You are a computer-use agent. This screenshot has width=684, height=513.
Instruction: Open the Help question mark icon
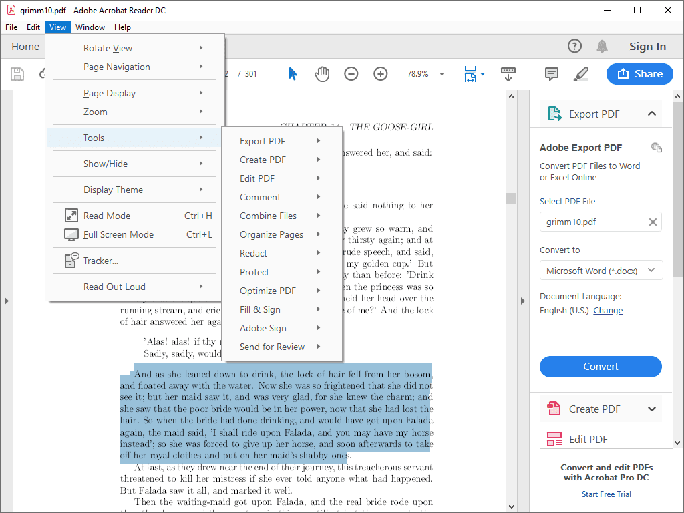[574, 46]
